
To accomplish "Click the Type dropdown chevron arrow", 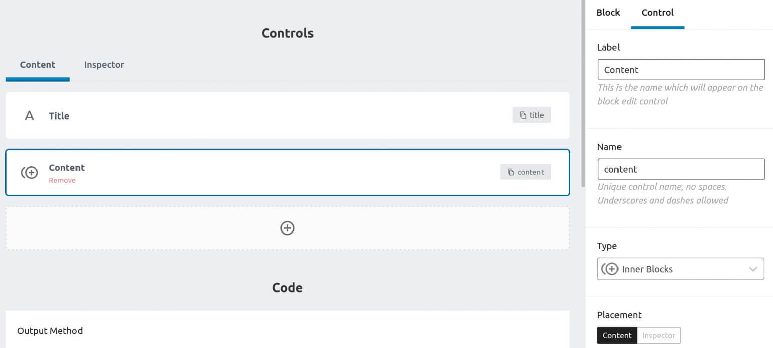I will [753, 269].
